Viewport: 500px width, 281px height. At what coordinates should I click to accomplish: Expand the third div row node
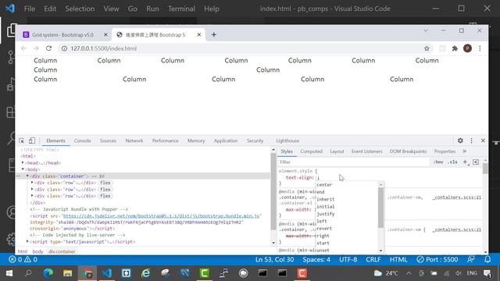tap(32, 196)
